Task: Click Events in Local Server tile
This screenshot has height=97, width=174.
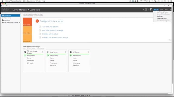Action: pyautogui.click(x=52, y=58)
